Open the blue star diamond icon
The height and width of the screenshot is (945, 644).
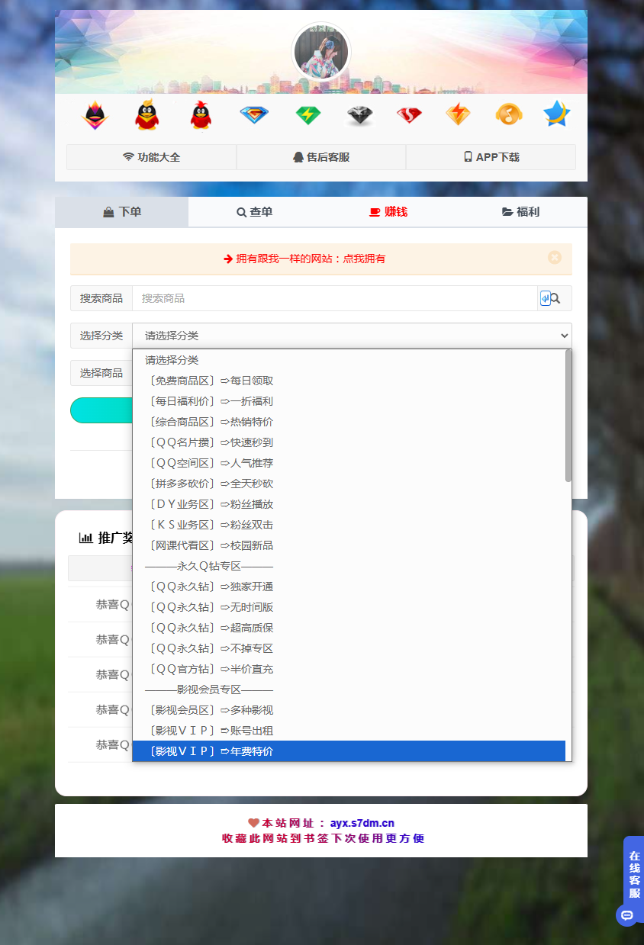coord(556,114)
